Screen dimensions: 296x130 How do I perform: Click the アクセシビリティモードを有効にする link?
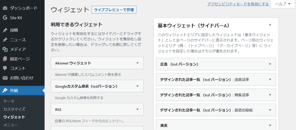[x=238, y=4]
